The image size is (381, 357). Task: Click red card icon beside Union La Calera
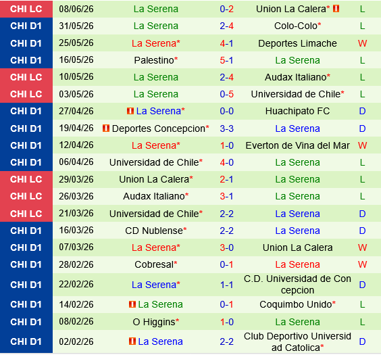click(336, 9)
